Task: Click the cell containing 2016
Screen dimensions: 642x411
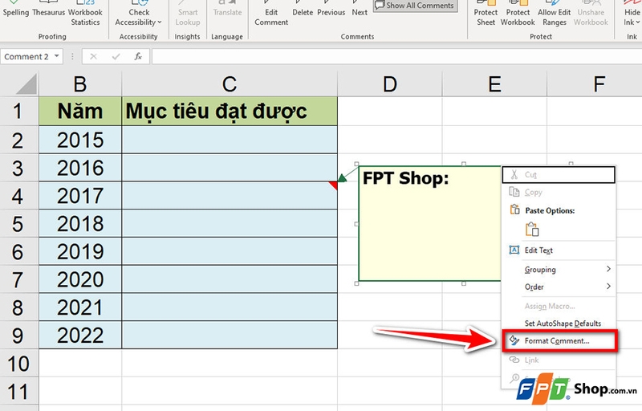Action: click(x=80, y=168)
